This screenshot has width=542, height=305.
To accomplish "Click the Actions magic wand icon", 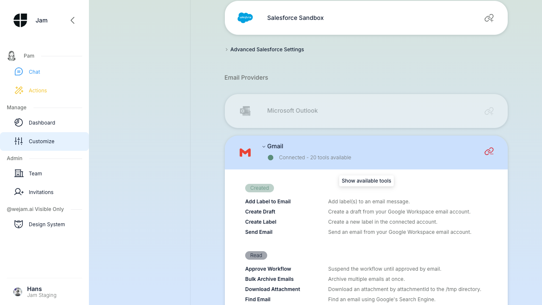I will click(19, 90).
